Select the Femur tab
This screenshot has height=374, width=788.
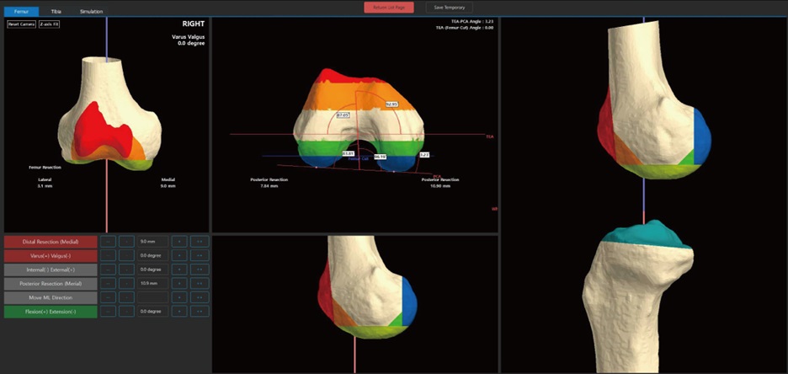pyautogui.click(x=21, y=11)
